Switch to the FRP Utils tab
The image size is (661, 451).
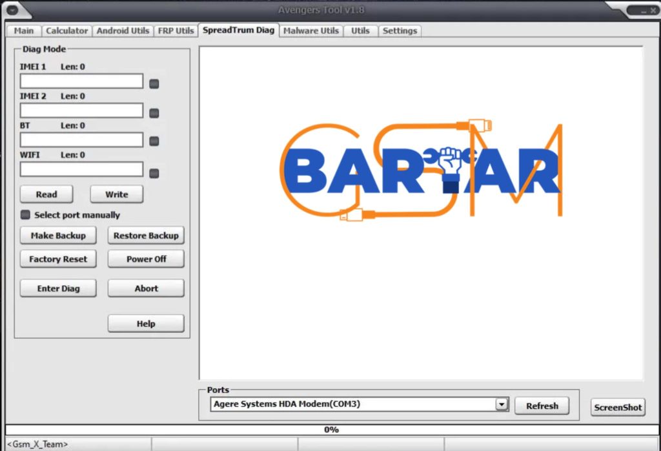tap(176, 30)
